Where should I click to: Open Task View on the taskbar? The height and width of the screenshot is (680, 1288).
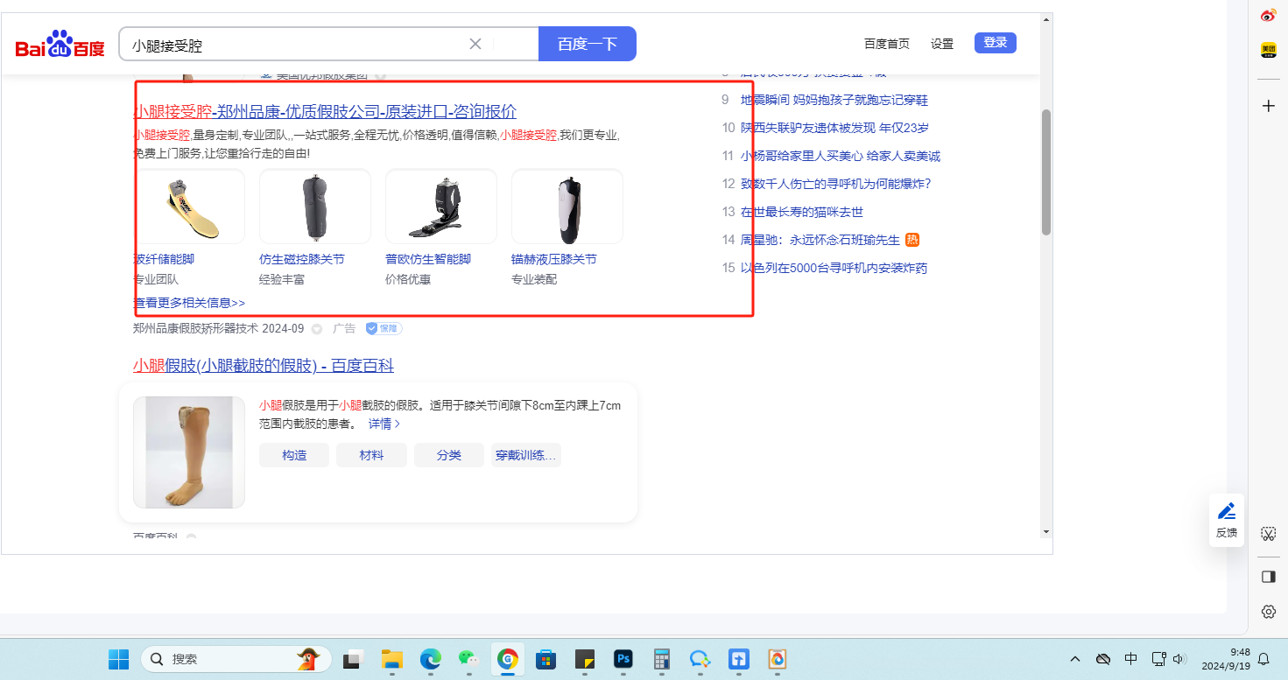coord(353,659)
